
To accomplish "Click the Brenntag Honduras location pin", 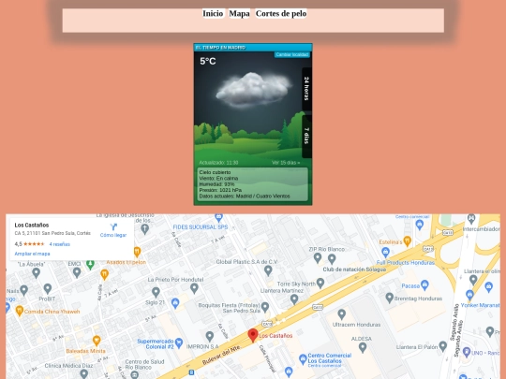I will click(390, 298).
